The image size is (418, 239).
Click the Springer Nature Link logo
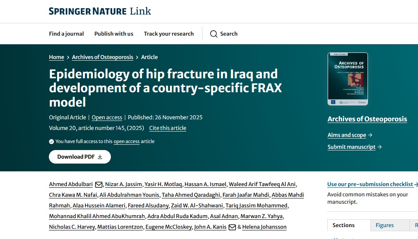[x=100, y=11]
